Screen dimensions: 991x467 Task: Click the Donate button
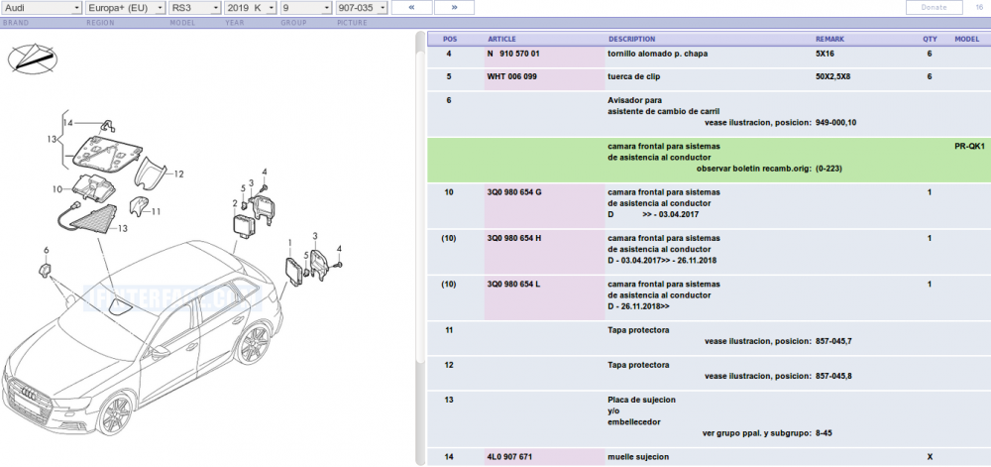935,8
